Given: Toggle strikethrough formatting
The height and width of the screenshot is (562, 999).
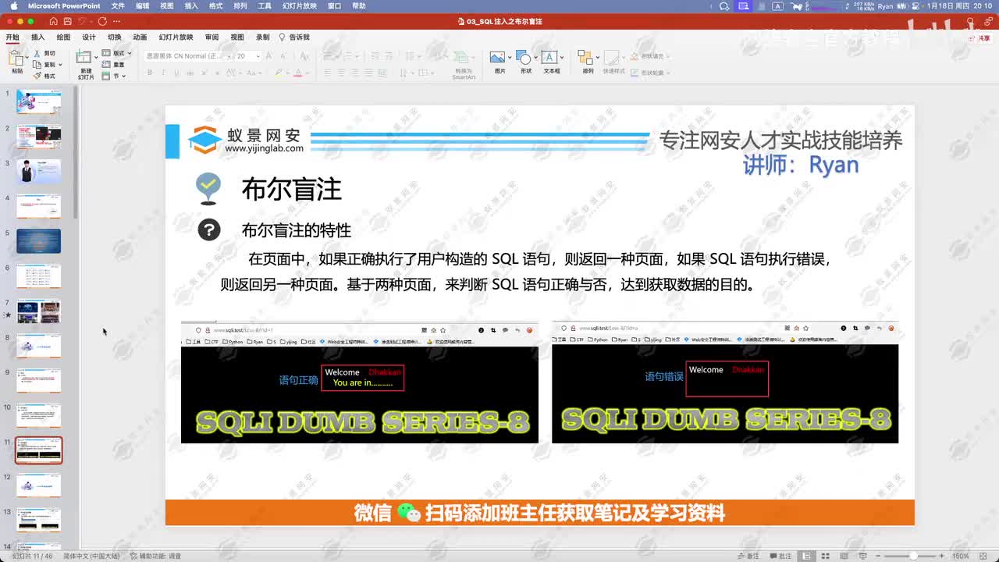Looking at the screenshot, I should [189, 73].
